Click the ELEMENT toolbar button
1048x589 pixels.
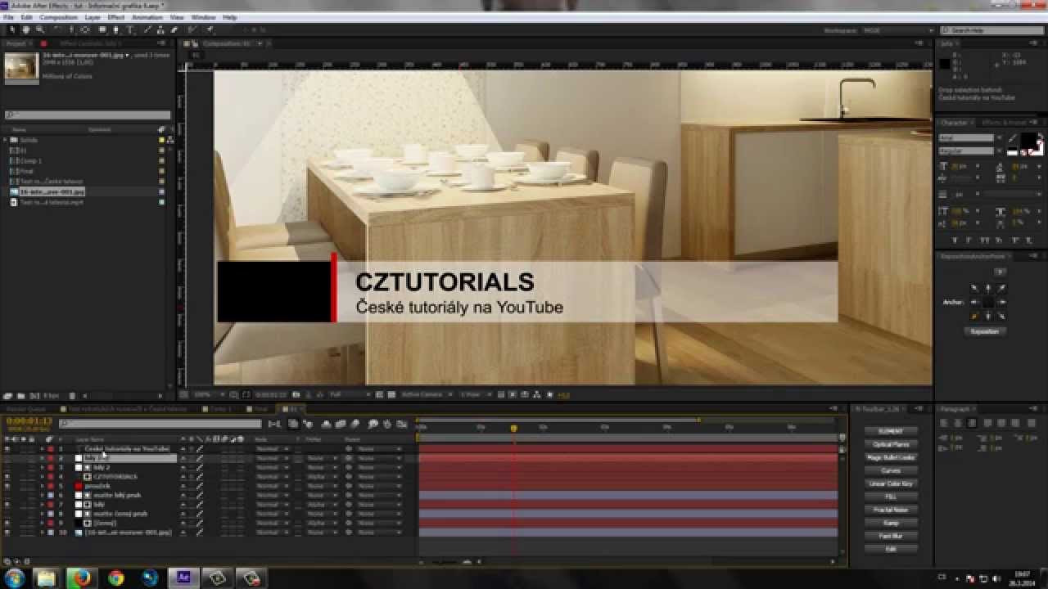pyautogui.click(x=891, y=431)
